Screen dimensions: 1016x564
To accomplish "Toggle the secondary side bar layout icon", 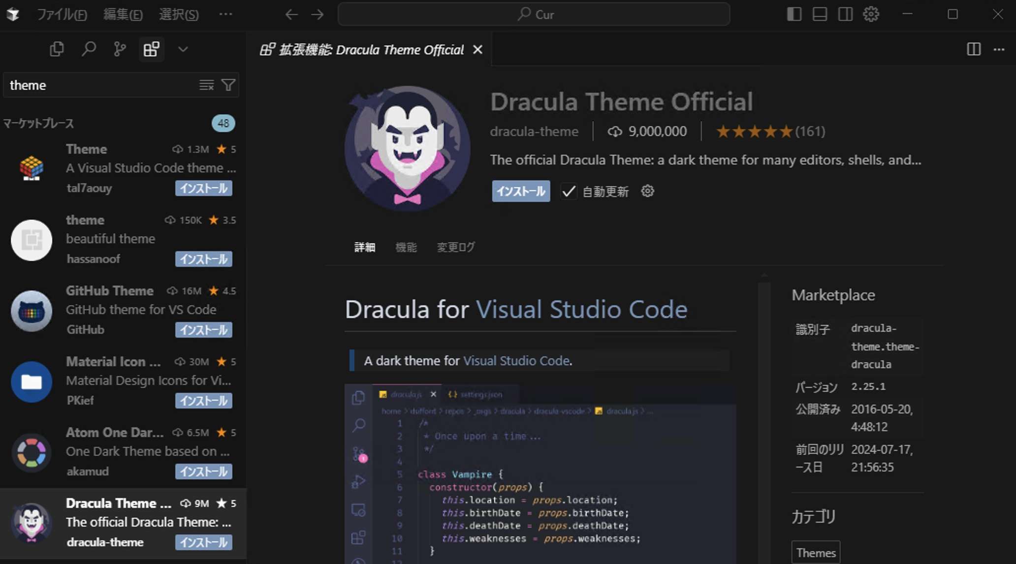I will 845,14.
